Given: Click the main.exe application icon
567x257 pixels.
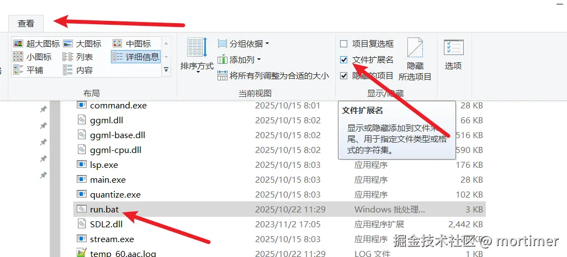Looking at the screenshot, I should 82,179.
